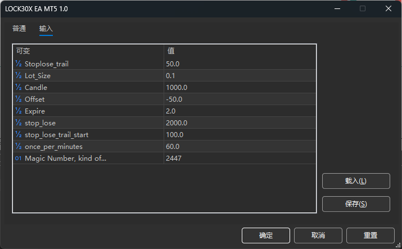Click the stop_lose_trail_start type icon
Screen dimensions: 402x249
point(19,134)
